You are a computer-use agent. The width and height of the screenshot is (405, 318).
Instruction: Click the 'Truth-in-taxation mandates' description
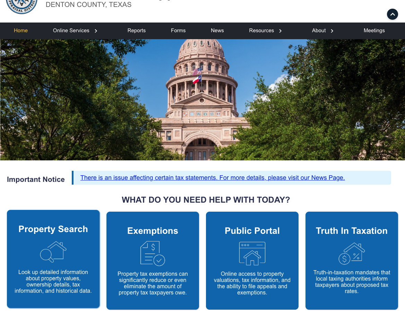(352, 282)
